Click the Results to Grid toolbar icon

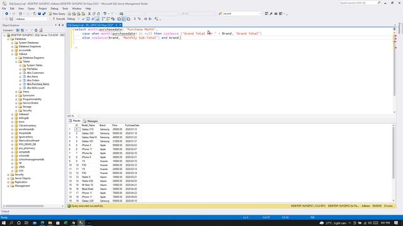click(123, 19)
